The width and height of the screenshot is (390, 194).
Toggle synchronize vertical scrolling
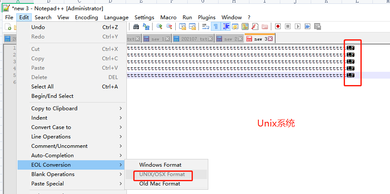pos(183,26)
